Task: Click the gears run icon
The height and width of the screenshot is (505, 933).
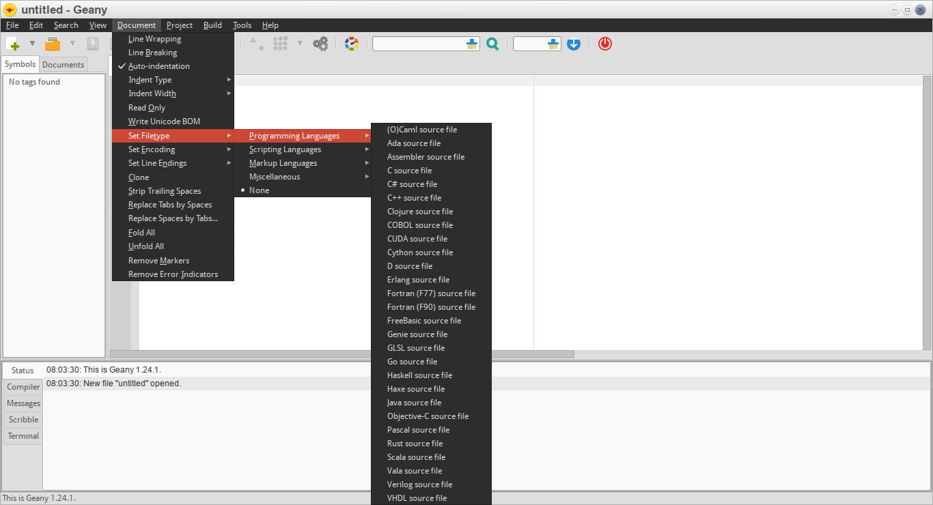Action: pyautogui.click(x=320, y=44)
